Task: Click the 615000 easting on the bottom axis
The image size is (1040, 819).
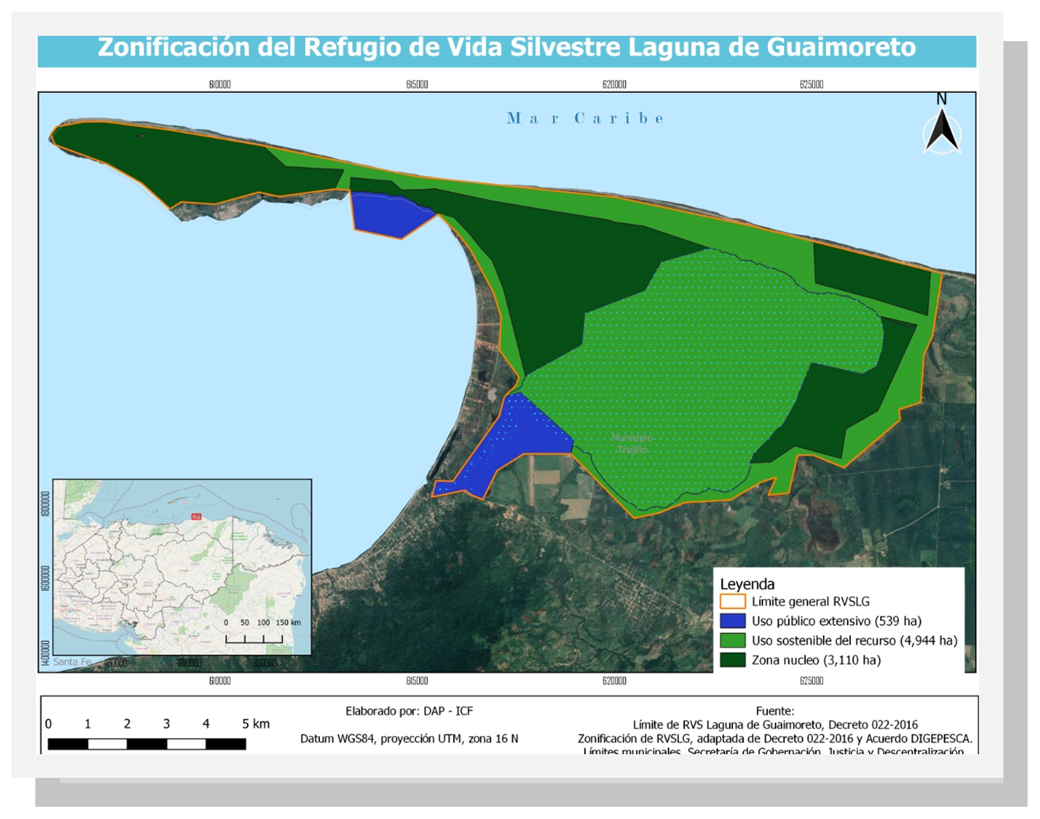Action: point(417,680)
